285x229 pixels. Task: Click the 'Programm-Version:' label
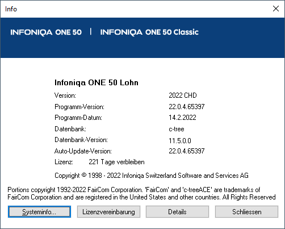coord(79,107)
